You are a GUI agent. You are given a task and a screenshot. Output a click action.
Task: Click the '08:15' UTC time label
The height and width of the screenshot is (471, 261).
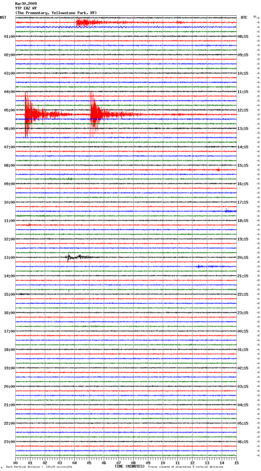(x=243, y=37)
